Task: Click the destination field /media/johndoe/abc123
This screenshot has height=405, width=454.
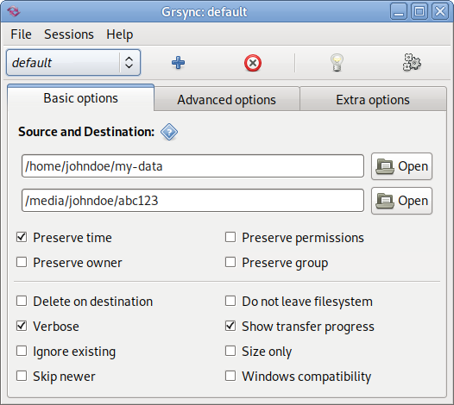Action: (x=192, y=200)
